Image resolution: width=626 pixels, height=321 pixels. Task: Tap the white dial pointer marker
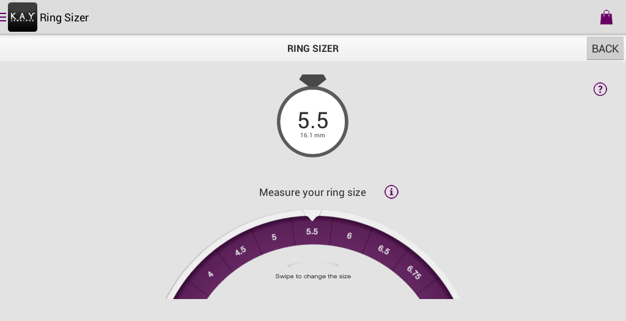[x=312, y=215]
